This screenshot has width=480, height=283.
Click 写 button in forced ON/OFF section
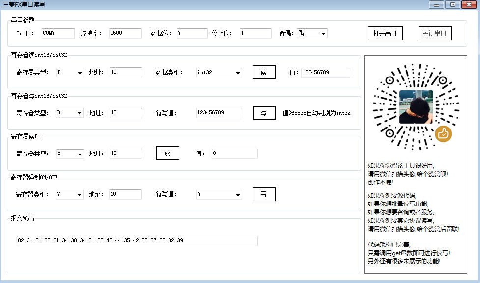click(264, 194)
